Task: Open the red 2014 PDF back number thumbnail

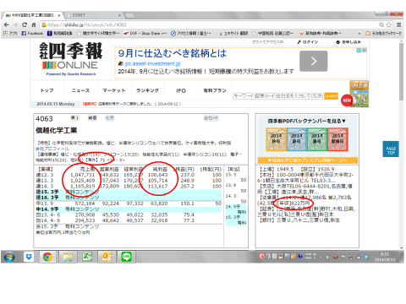Action: [337, 139]
